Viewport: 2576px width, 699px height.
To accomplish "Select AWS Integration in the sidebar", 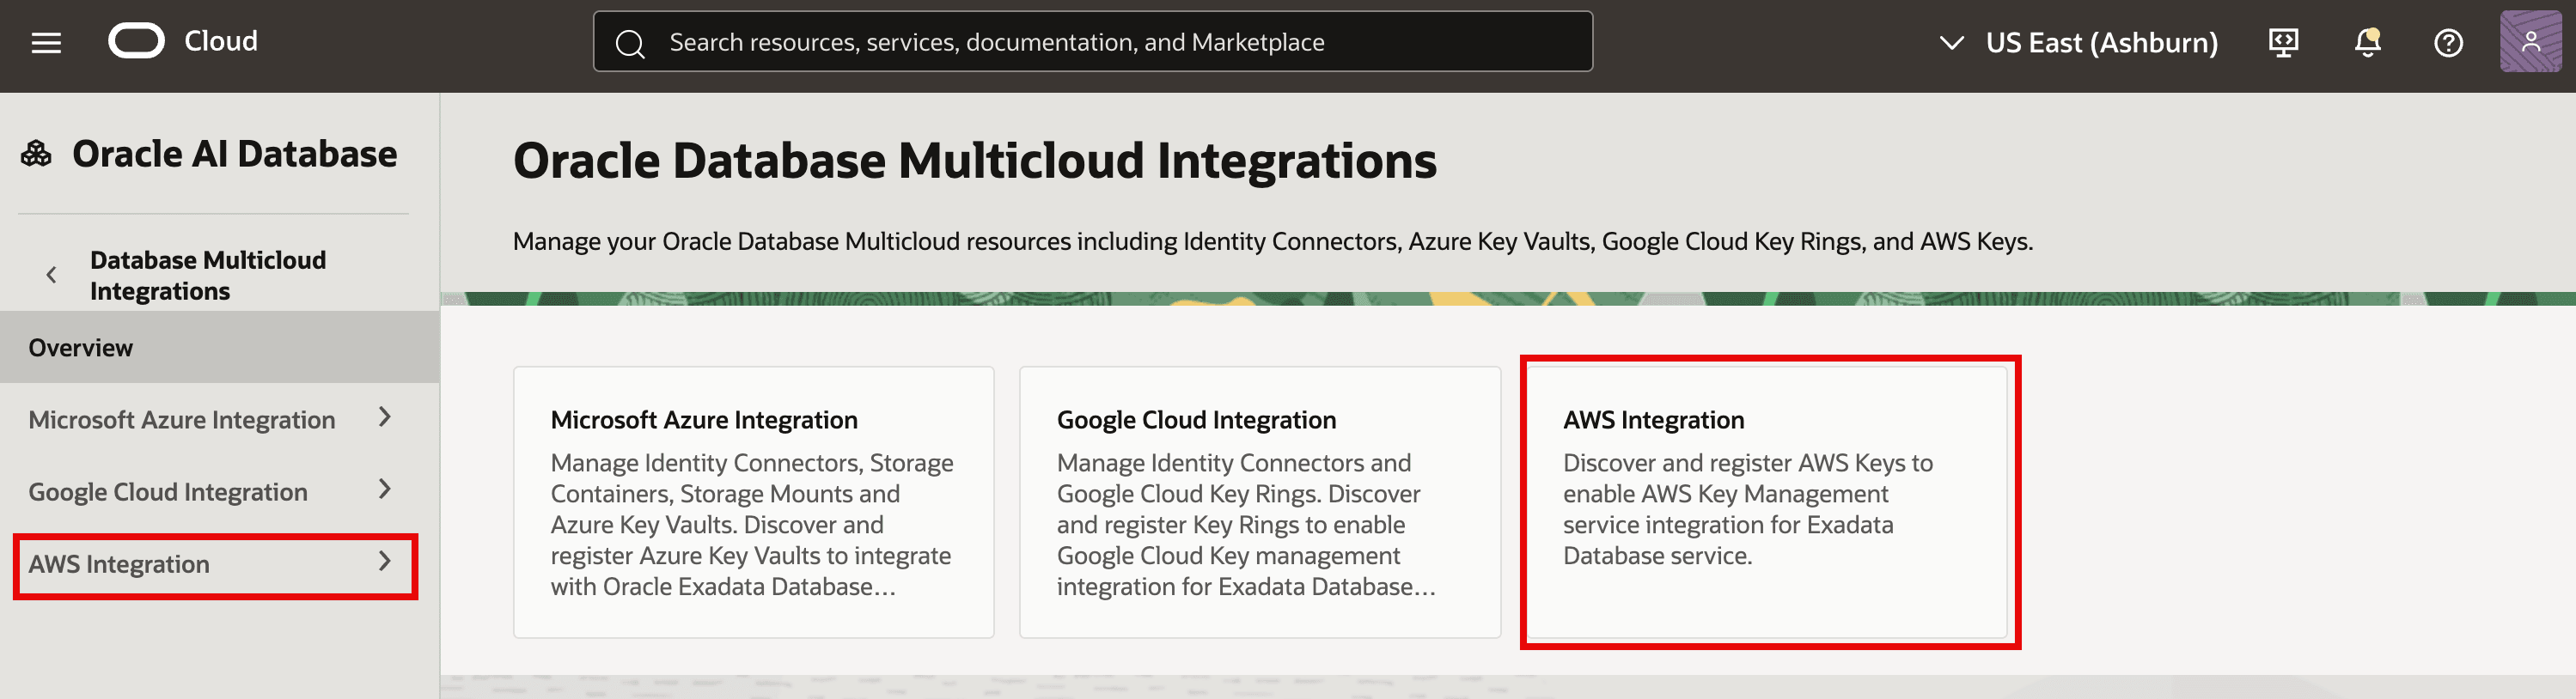I will point(119,564).
